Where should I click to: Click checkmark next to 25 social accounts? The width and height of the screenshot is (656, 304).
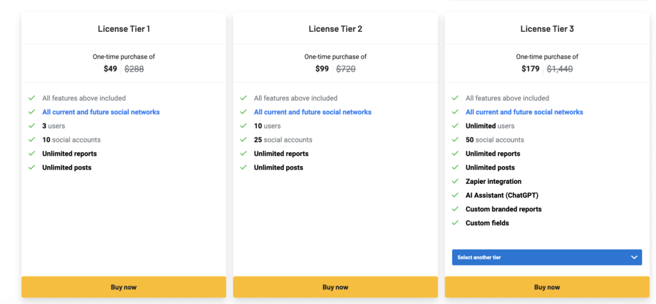(x=243, y=140)
